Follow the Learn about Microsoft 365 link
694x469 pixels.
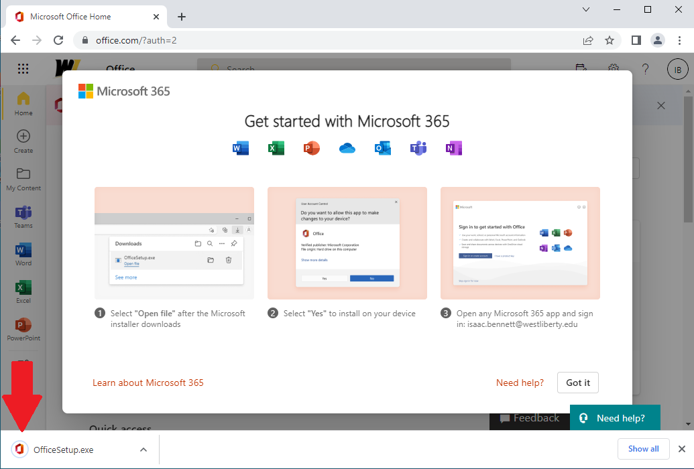[x=148, y=383]
